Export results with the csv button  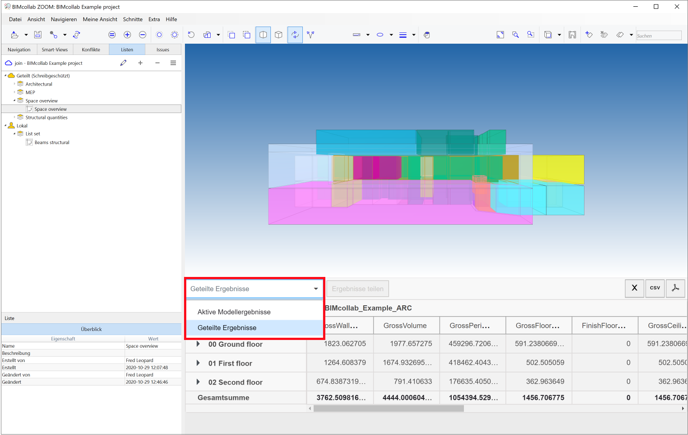655,288
